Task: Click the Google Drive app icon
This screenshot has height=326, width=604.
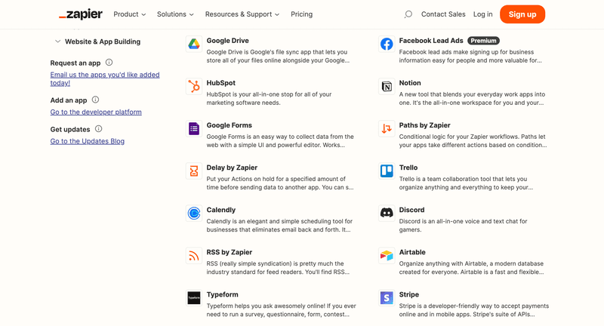Action: point(193,44)
